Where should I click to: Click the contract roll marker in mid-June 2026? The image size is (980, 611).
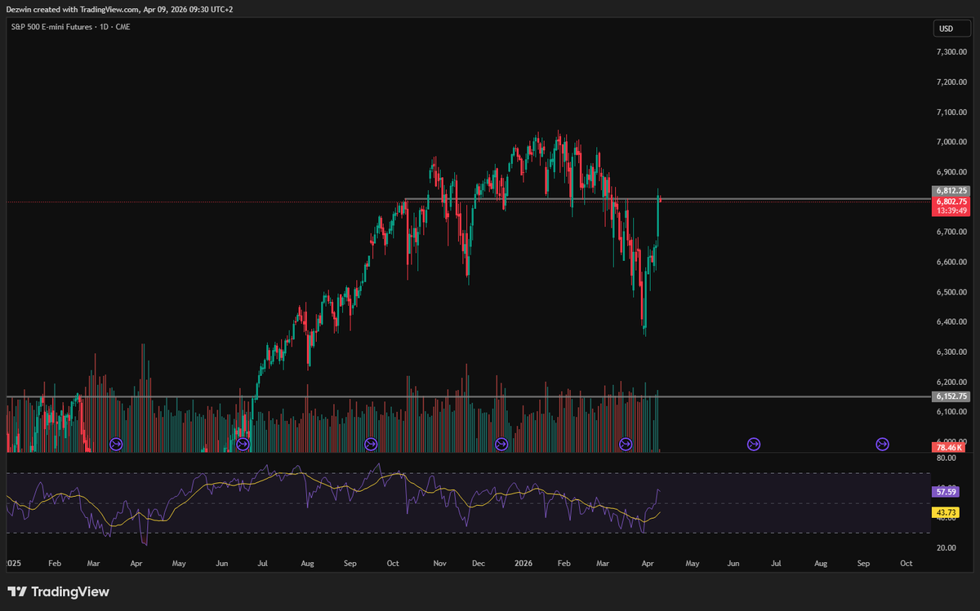(x=754, y=445)
